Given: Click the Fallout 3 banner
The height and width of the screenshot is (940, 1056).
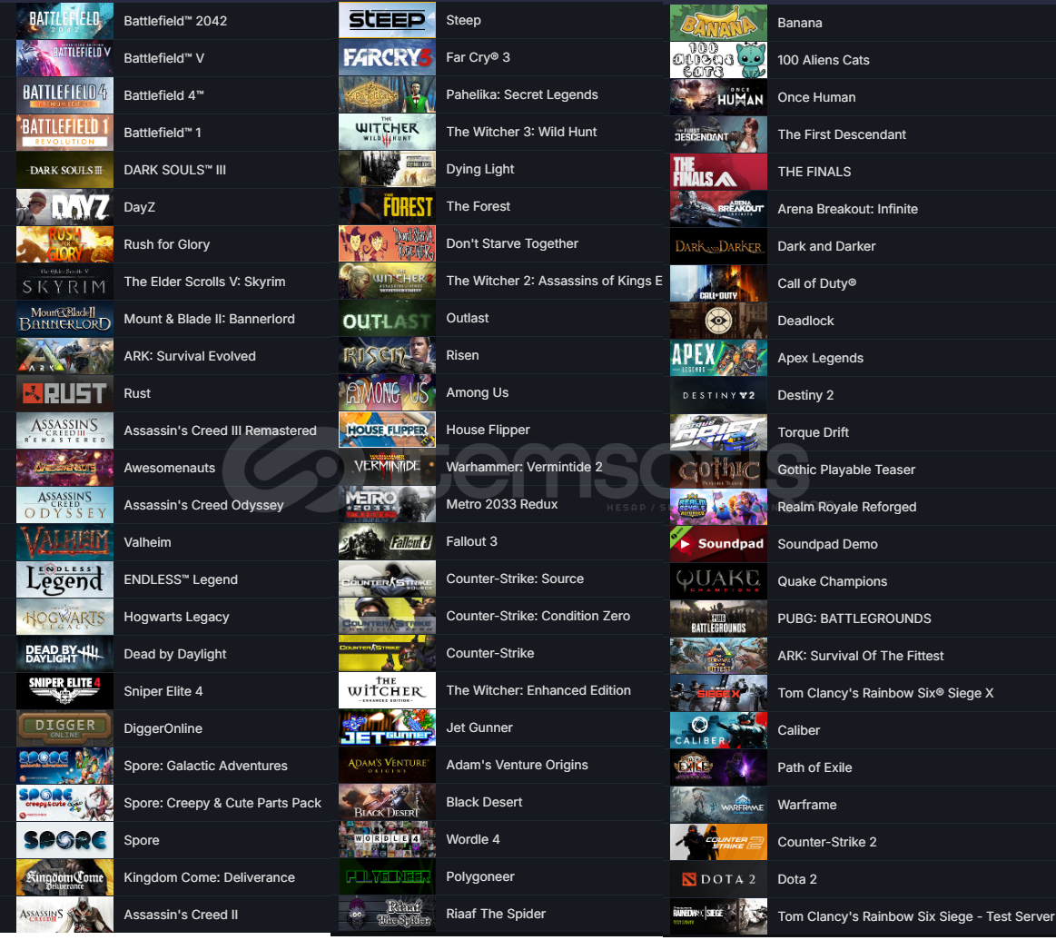Looking at the screenshot, I should [x=387, y=542].
